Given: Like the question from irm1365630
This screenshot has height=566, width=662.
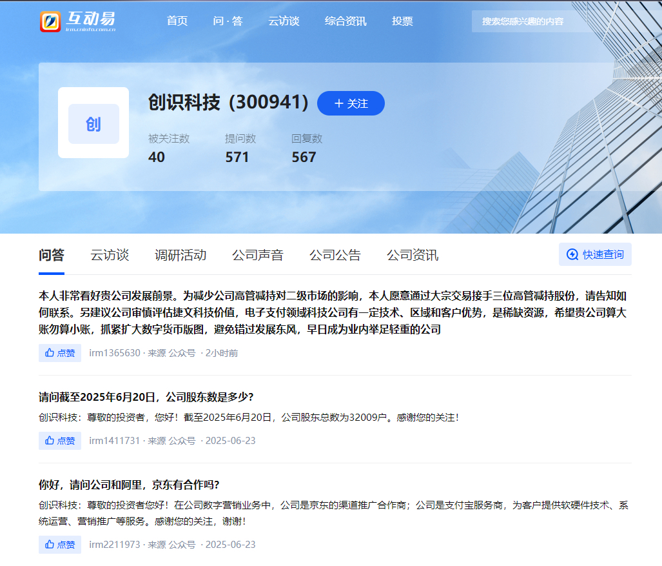Looking at the screenshot, I should point(60,353).
